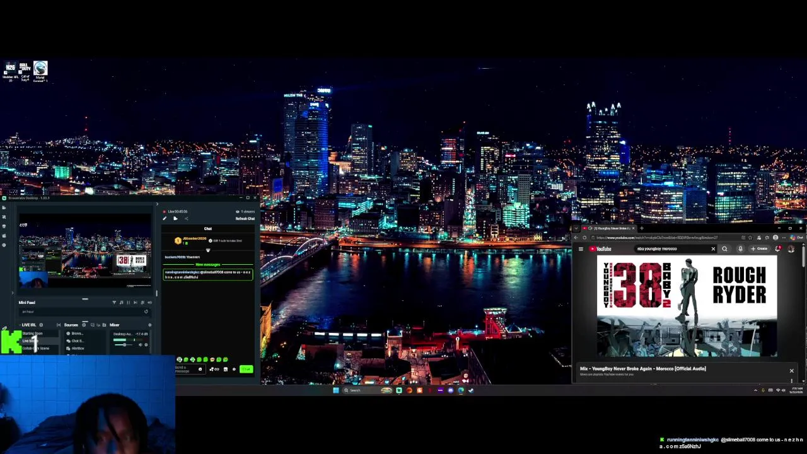Skip the current Mini Feed alert

pyautogui.click(x=135, y=302)
